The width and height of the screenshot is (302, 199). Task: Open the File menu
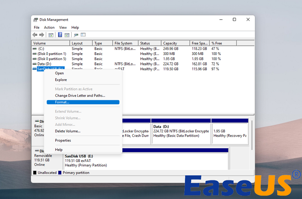point(37,27)
